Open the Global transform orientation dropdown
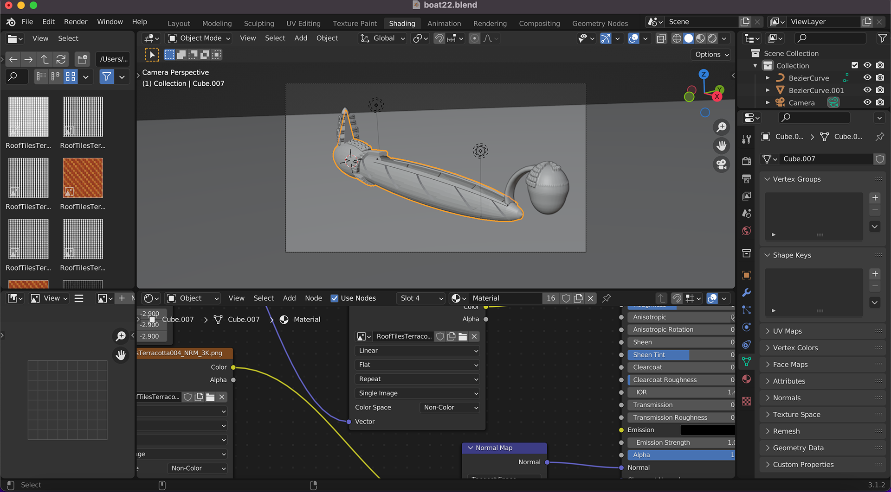Image resolution: width=891 pixels, height=492 pixels. click(x=383, y=38)
